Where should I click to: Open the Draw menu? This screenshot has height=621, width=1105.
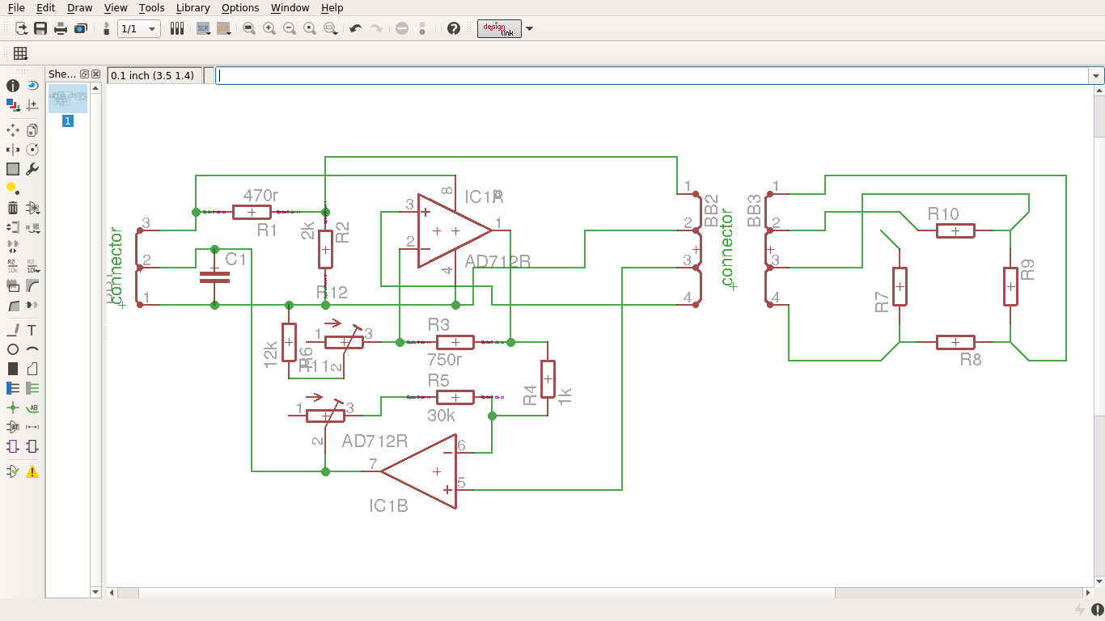[79, 7]
